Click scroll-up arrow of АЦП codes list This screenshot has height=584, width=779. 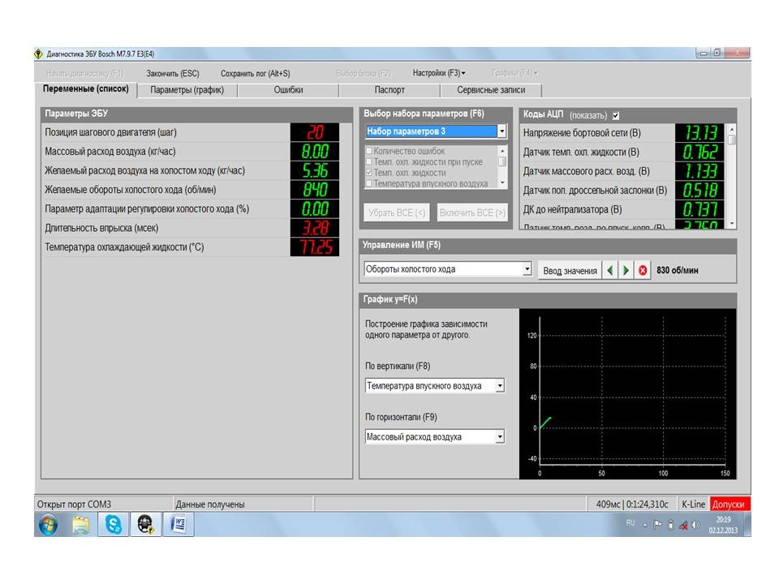point(732,129)
